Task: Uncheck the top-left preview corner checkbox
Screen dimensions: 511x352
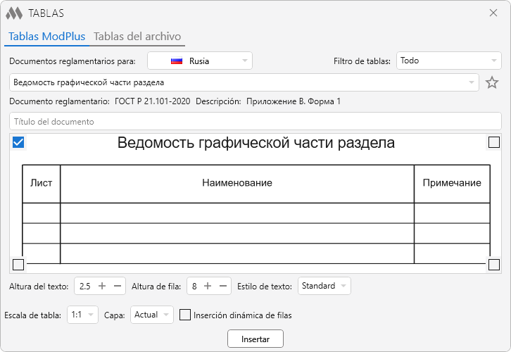Action: (19, 143)
